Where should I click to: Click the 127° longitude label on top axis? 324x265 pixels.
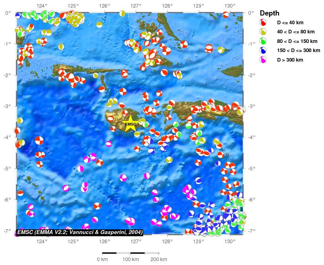pyautogui.click(x=136, y=6)
